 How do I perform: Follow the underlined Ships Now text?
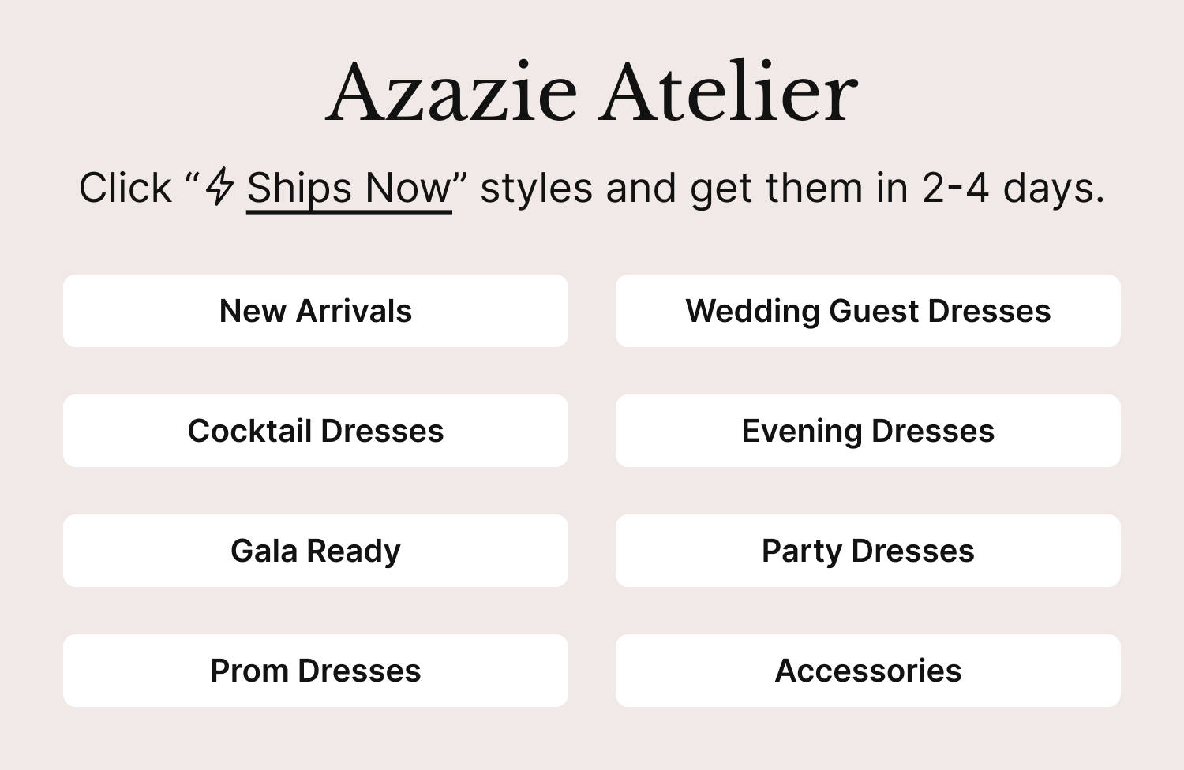(x=348, y=189)
